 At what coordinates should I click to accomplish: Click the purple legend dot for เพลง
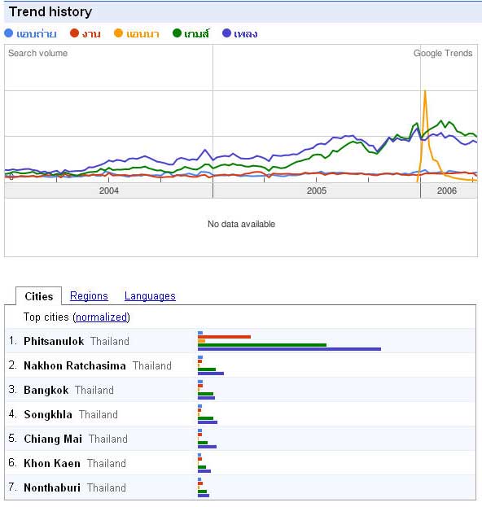point(227,33)
